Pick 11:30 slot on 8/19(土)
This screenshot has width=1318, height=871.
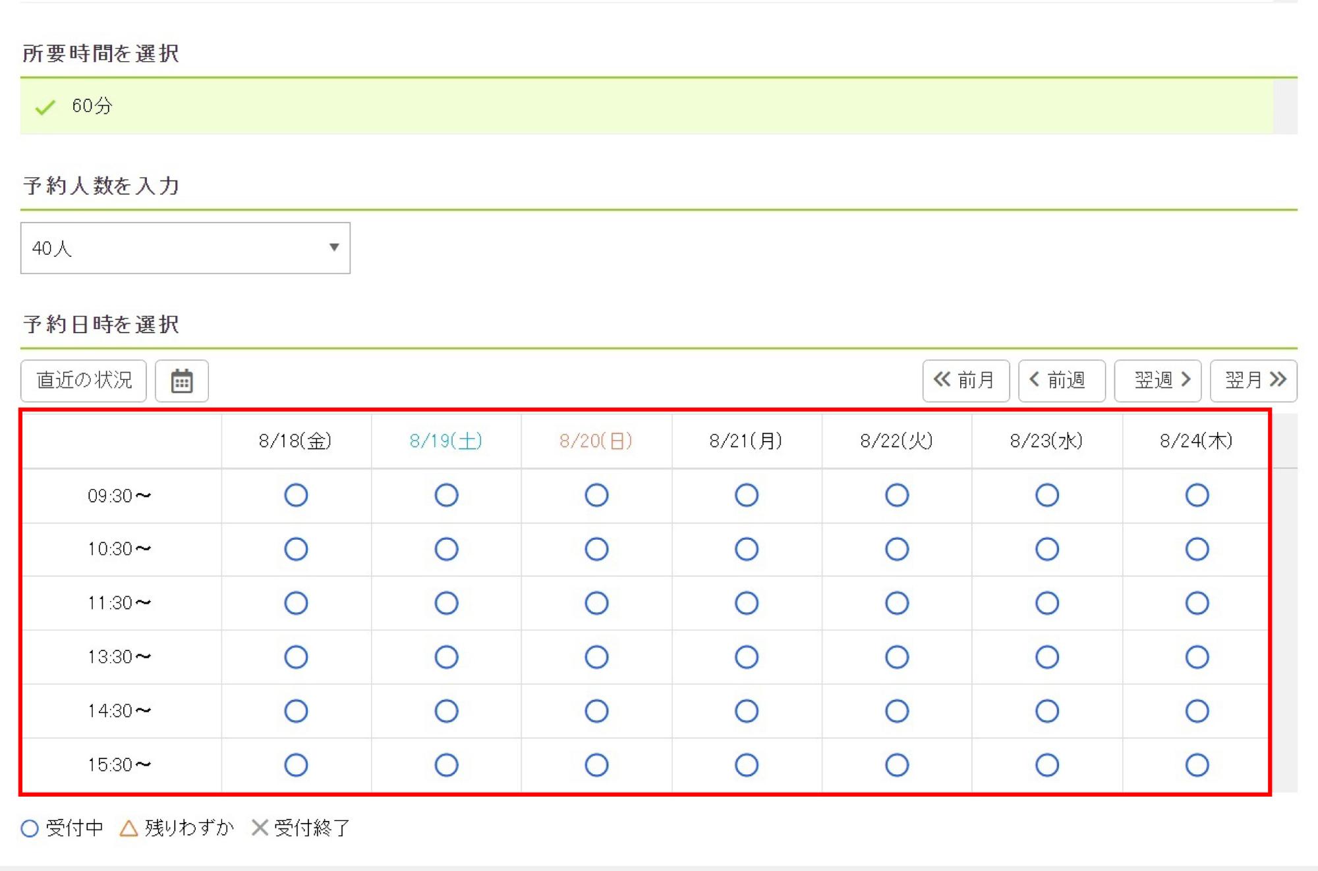[x=446, y=603]
